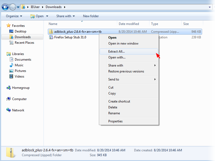
Task: Choose Restore previous versions
Action: [129, 71]
